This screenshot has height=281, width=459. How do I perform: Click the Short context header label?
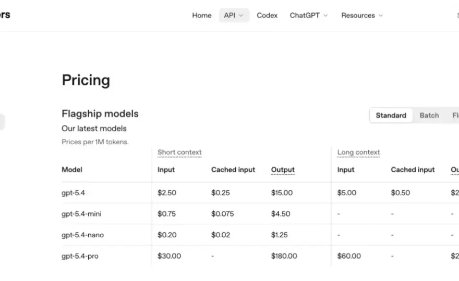click(x=179, y=152)
